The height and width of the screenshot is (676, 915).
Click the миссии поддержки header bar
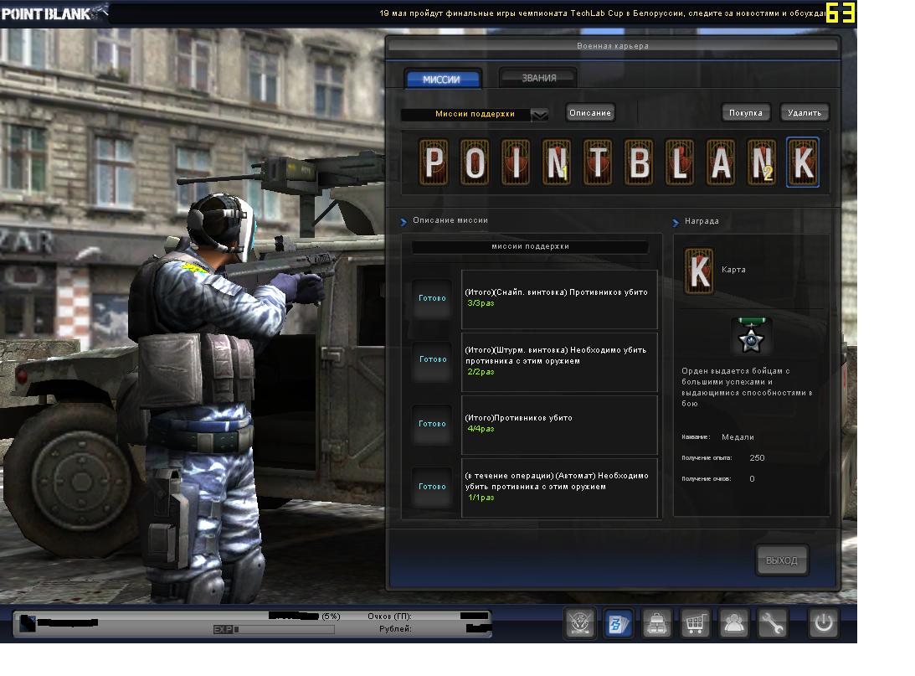(530, 247)
